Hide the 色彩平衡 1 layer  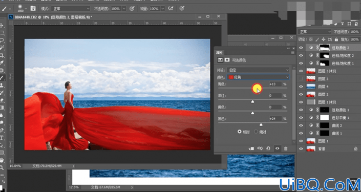301,118
